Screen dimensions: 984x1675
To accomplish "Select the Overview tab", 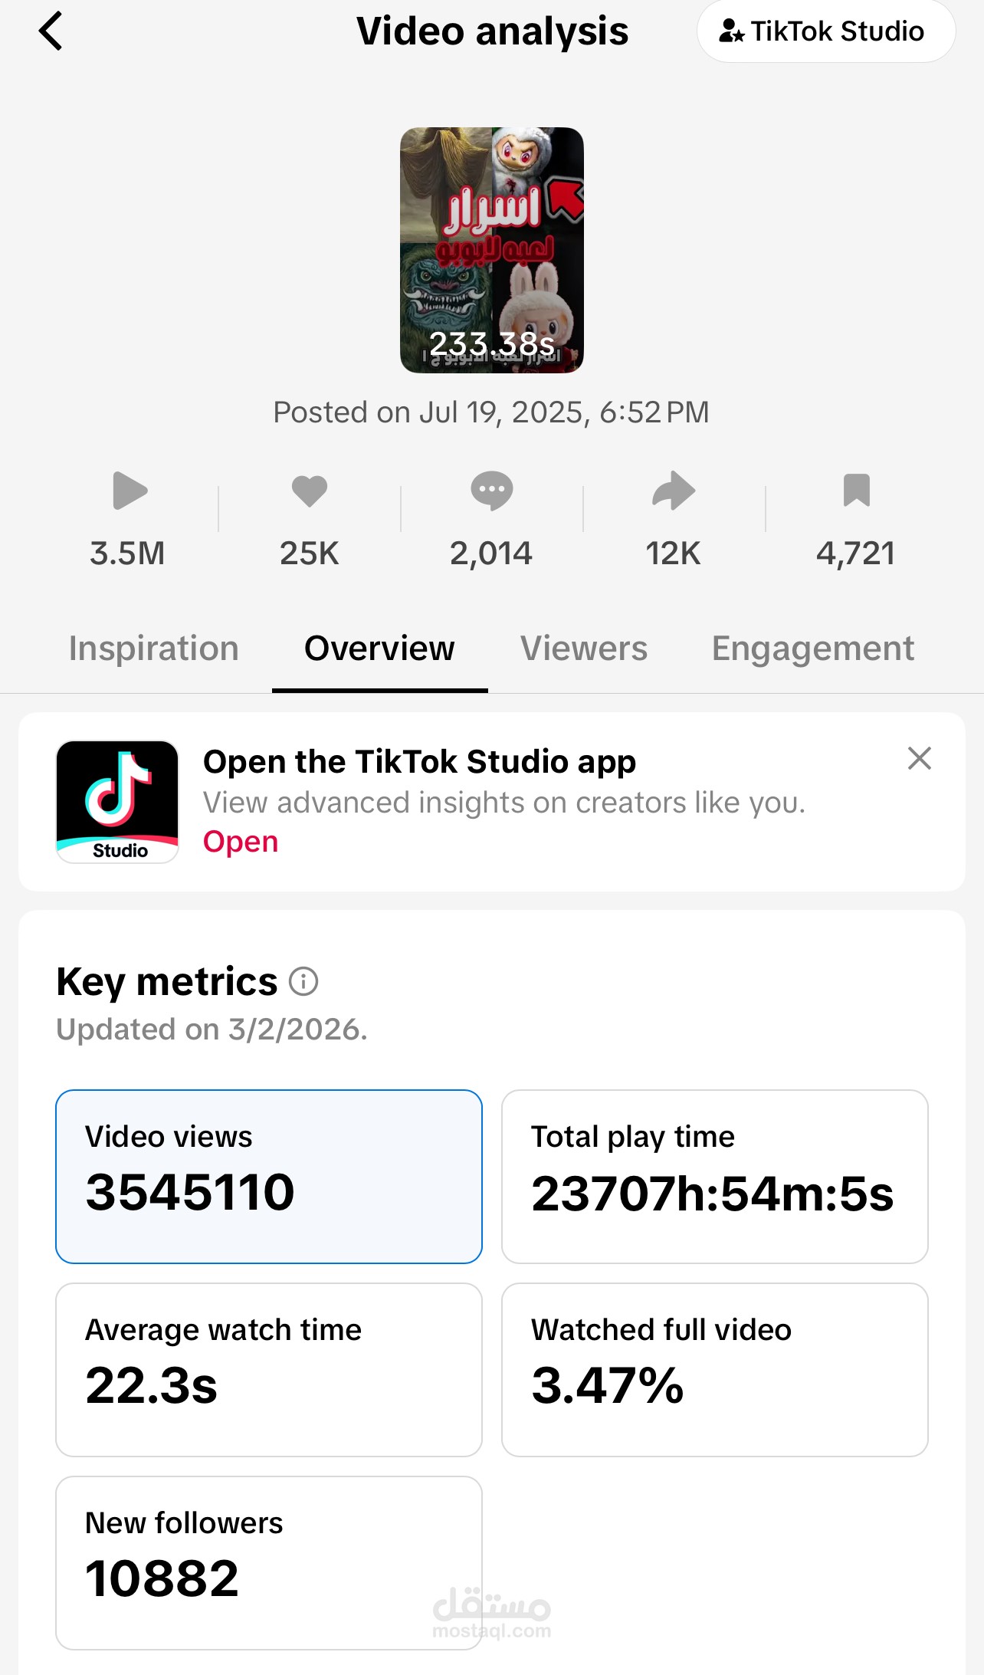I will [379, 649].
